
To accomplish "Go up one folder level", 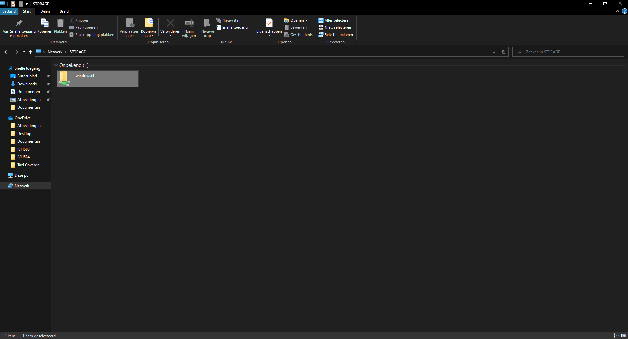I will tap(30, 52).
